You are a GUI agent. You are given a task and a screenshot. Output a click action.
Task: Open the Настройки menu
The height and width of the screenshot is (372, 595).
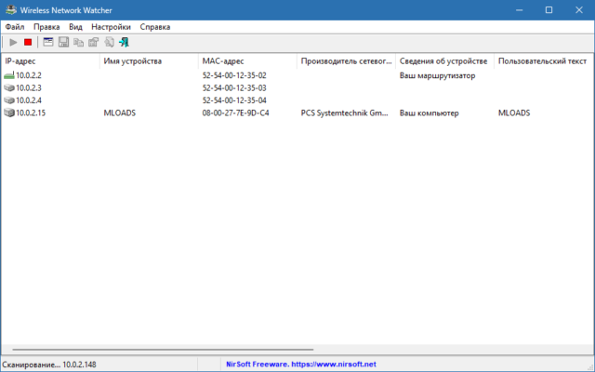click(x=111, y=27)
